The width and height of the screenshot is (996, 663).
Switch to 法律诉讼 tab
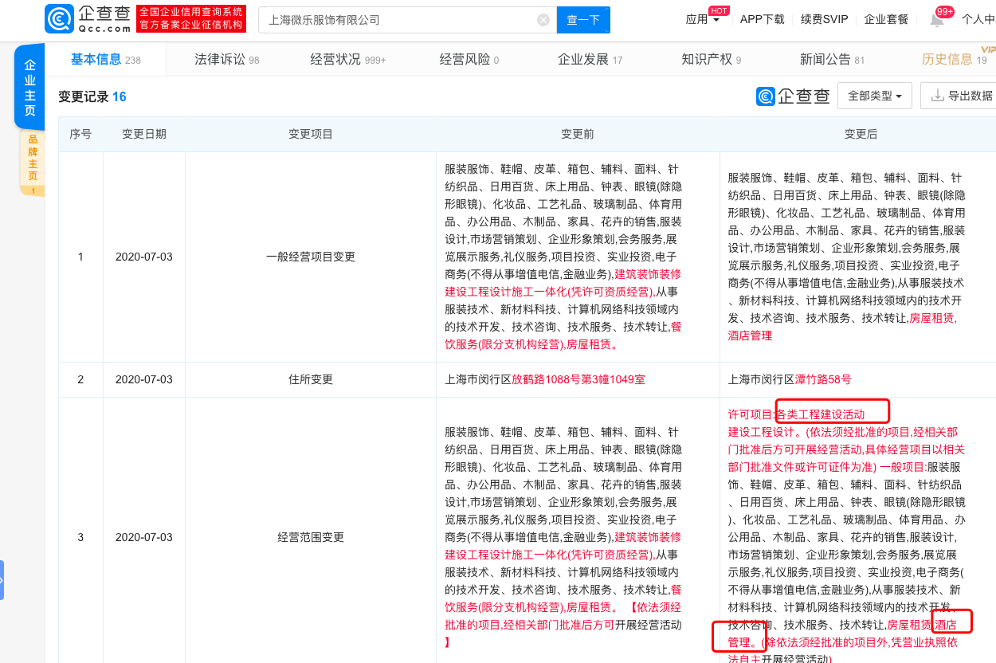pos(226,60)
